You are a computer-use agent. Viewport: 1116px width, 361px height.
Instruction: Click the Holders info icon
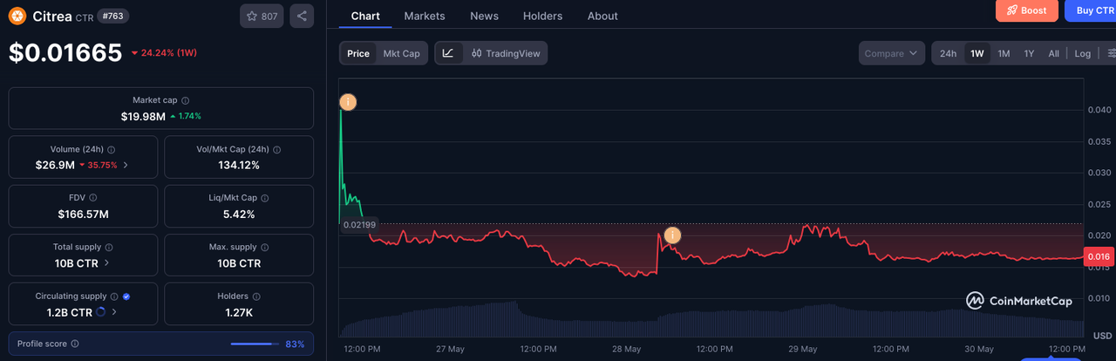[257, 296]
